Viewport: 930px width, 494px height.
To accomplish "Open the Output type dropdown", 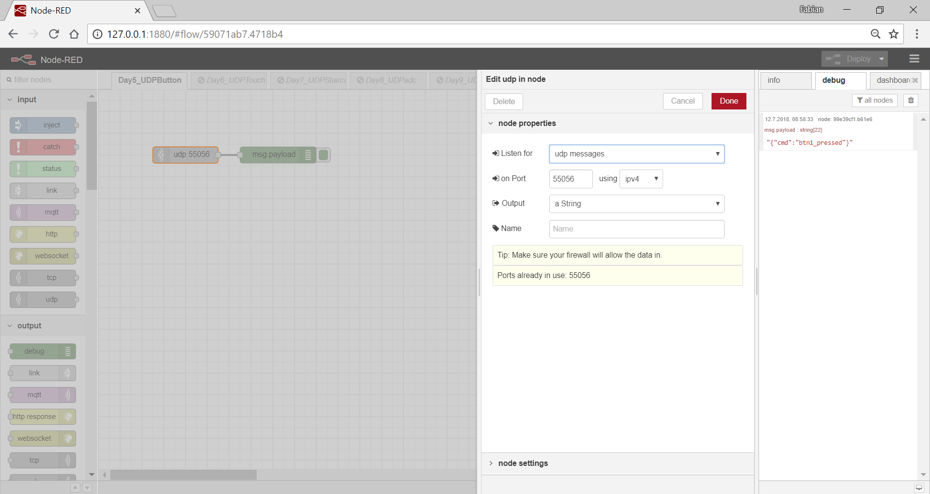I will click(x=636, y=204).
